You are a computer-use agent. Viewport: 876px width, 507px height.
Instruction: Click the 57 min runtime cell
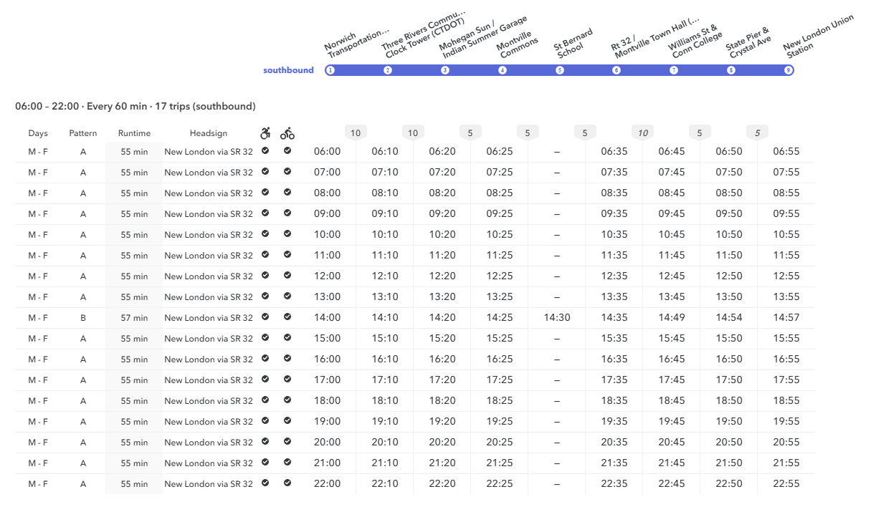[x=134, y=317]
